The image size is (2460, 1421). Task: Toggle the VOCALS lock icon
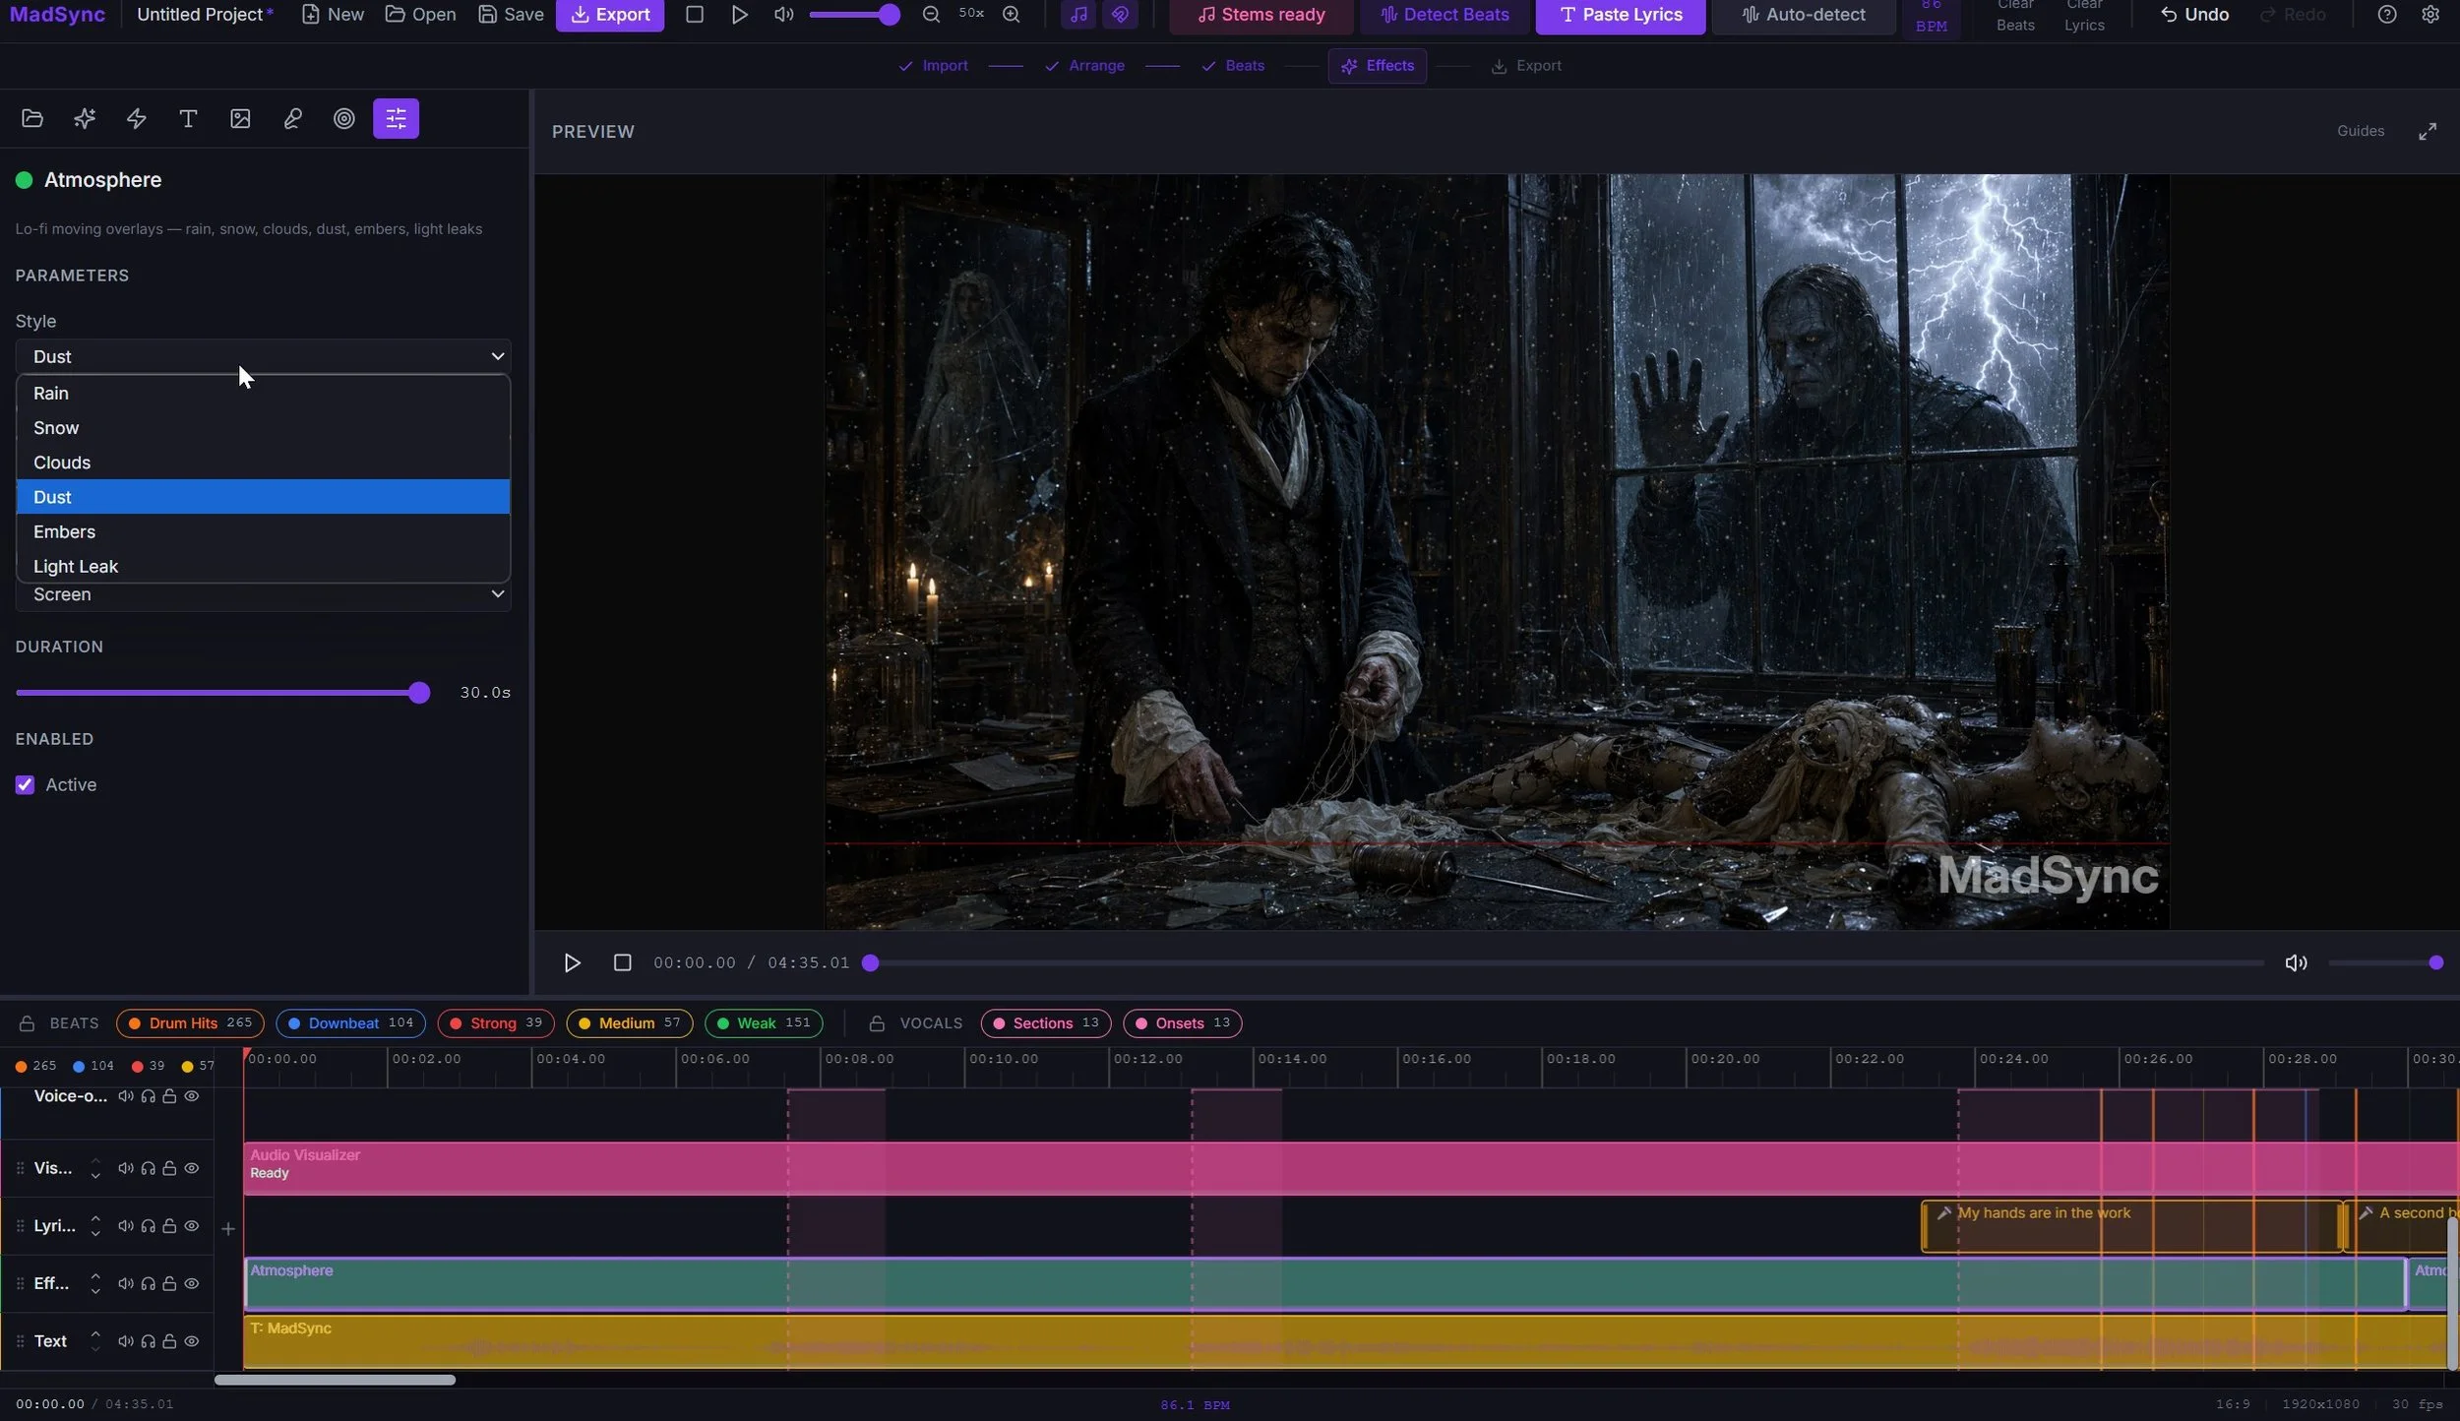coord(877,1024)
